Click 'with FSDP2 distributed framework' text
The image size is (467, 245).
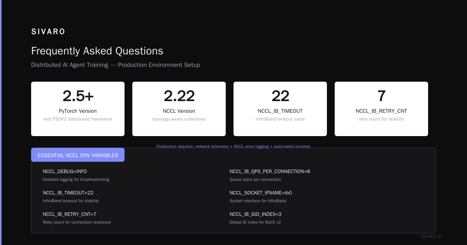(x=78, y=119)
